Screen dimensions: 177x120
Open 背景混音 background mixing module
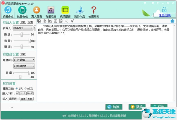50,12
